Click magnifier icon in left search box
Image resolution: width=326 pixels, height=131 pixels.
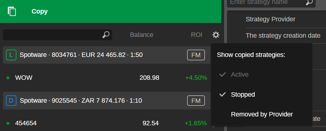click(x=106, y=35)
